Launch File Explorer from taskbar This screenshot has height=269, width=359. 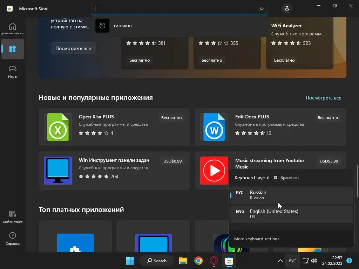(x=183, y=261)
